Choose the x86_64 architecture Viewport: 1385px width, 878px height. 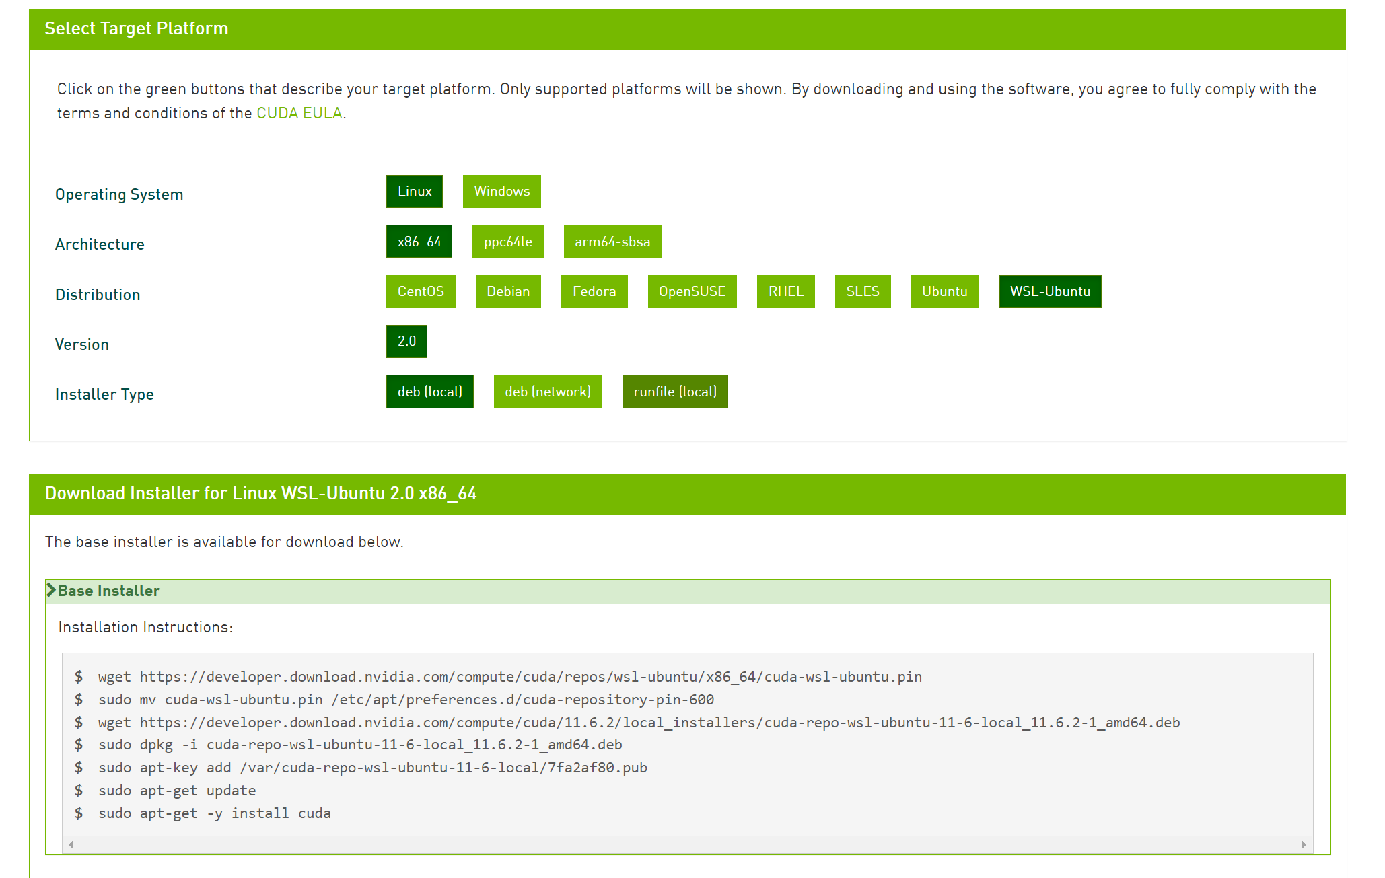click(x=419, y=242)
